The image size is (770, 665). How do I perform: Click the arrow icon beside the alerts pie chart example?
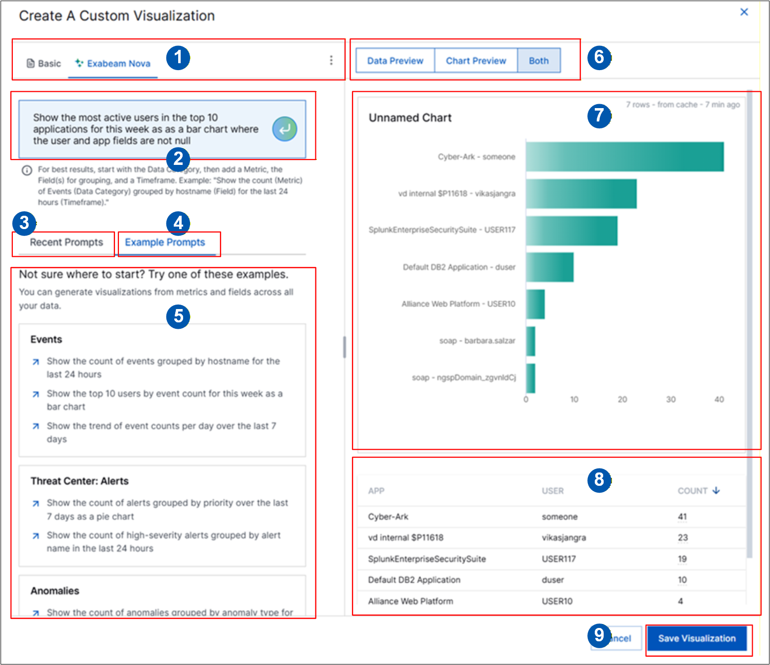pyautogui.click(x=36, y=504)
